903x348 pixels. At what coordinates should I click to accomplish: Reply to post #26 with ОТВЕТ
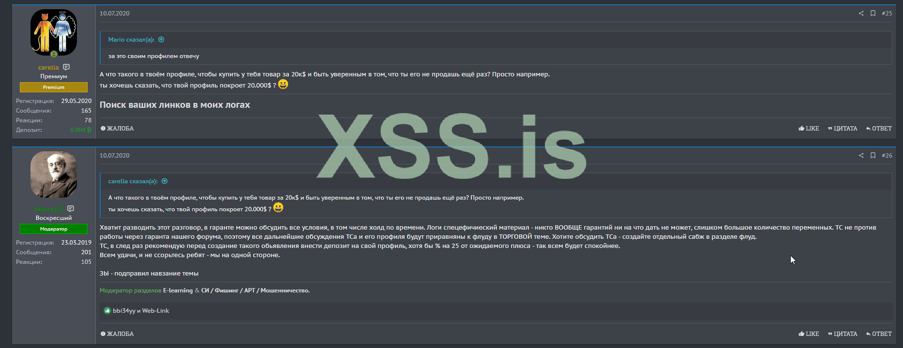(879, 334)
